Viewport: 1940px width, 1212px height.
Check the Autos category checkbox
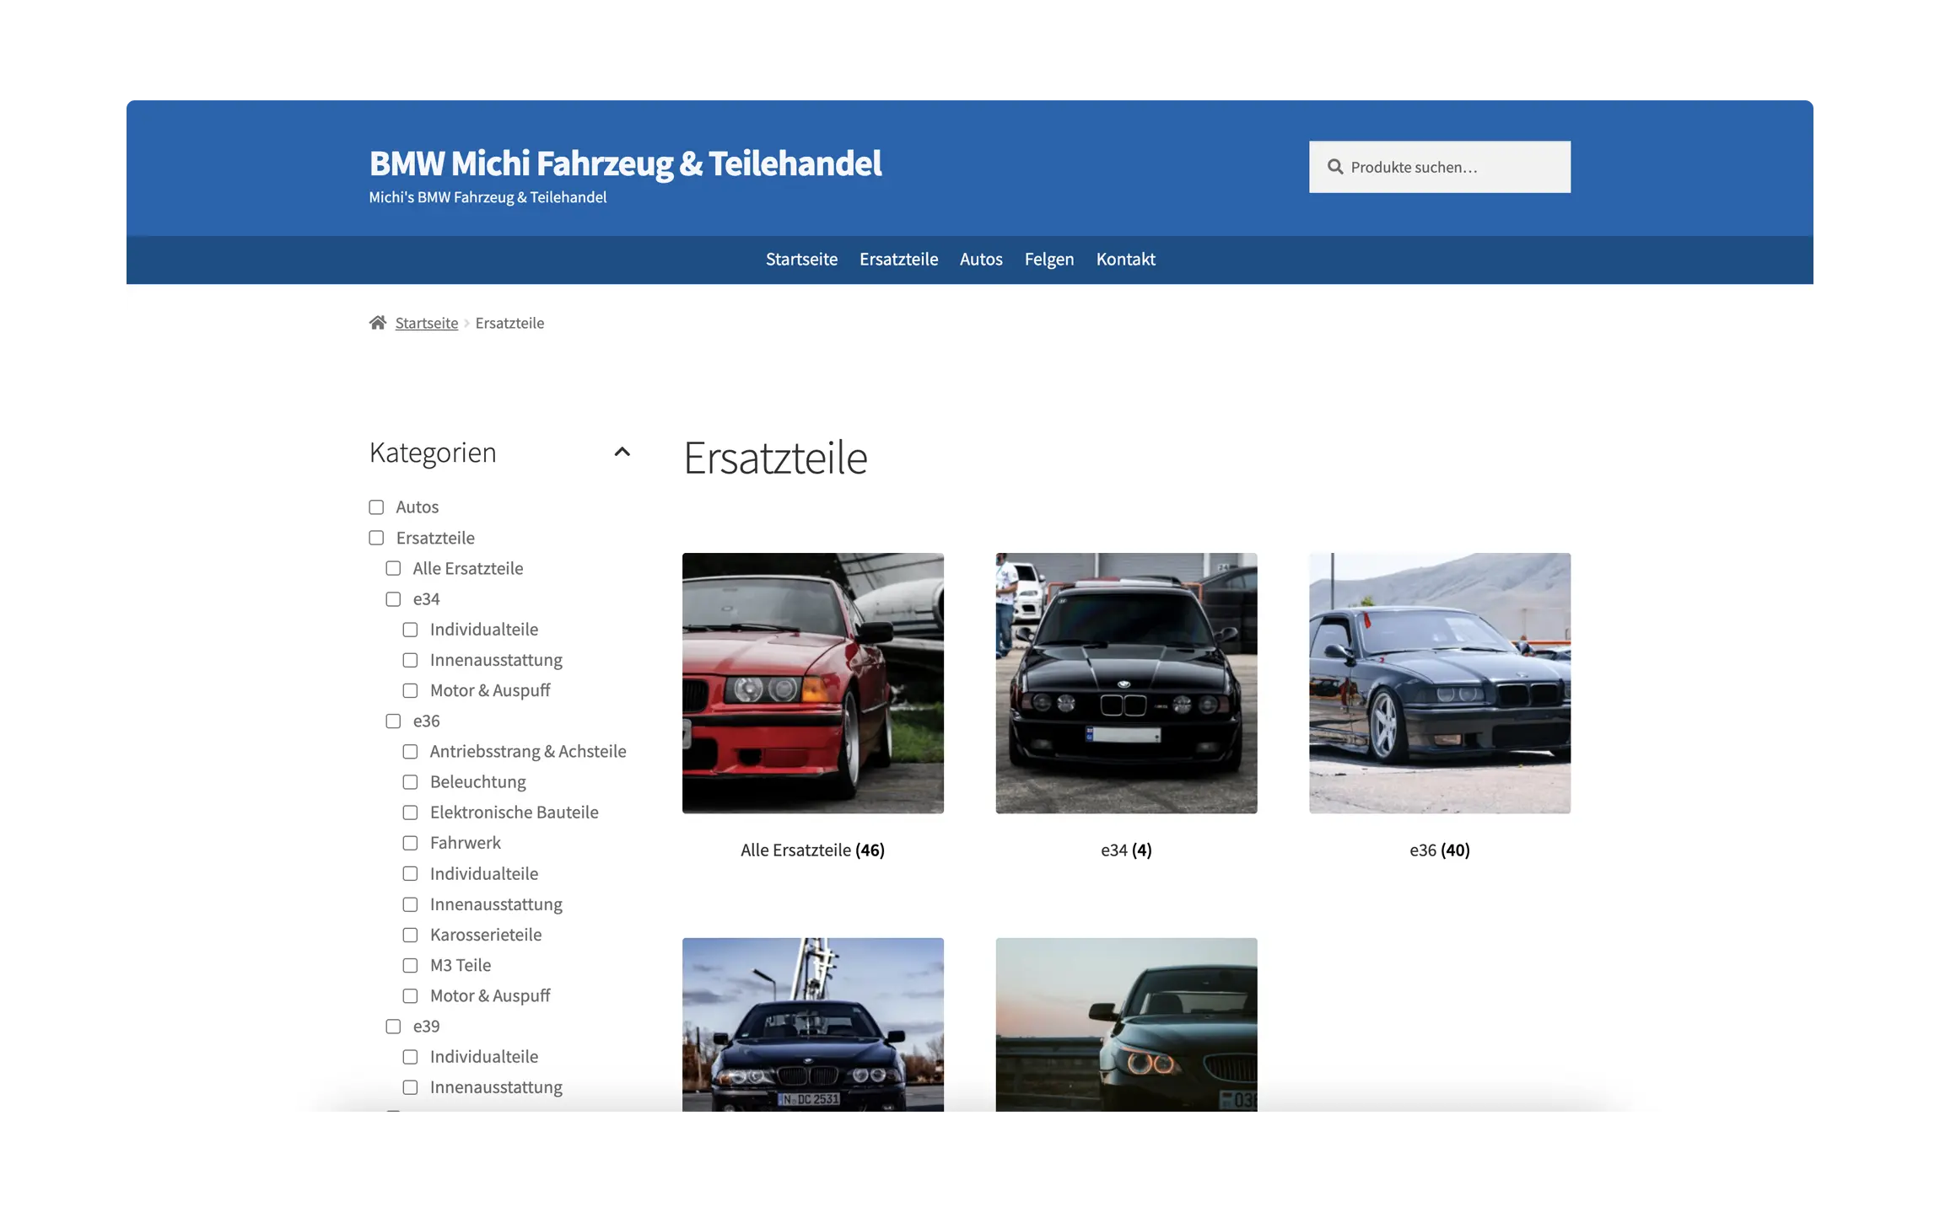376,507
